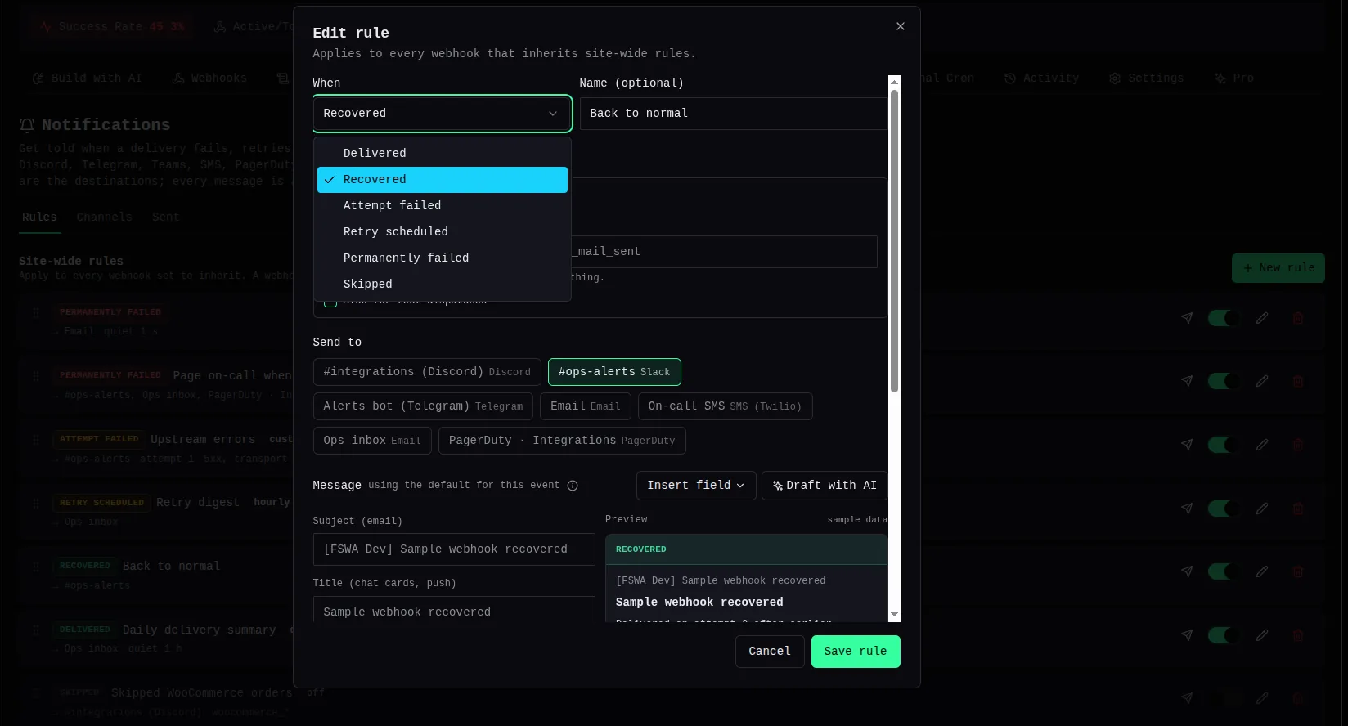
Task: Delete the Retry digest rule
Action: (1298, 509)
